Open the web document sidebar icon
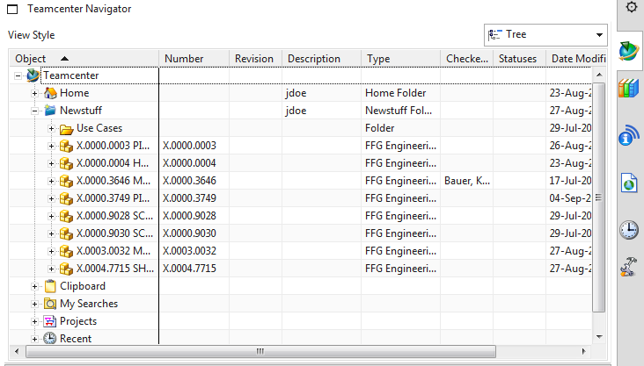 [629, 183]
